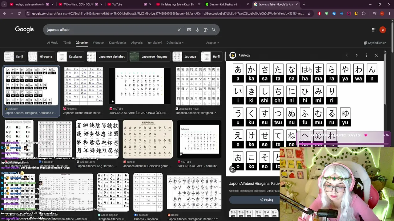Open the Kısa videolar tab

[118, 43]
